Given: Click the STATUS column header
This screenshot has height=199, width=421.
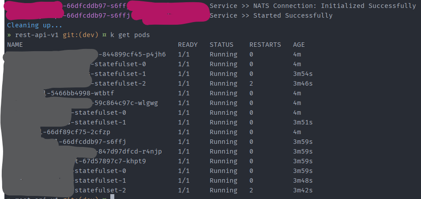Looking at the screenshot, I should click(222, 45).
